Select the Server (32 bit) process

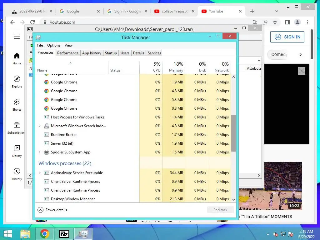(x=133, y=143)
